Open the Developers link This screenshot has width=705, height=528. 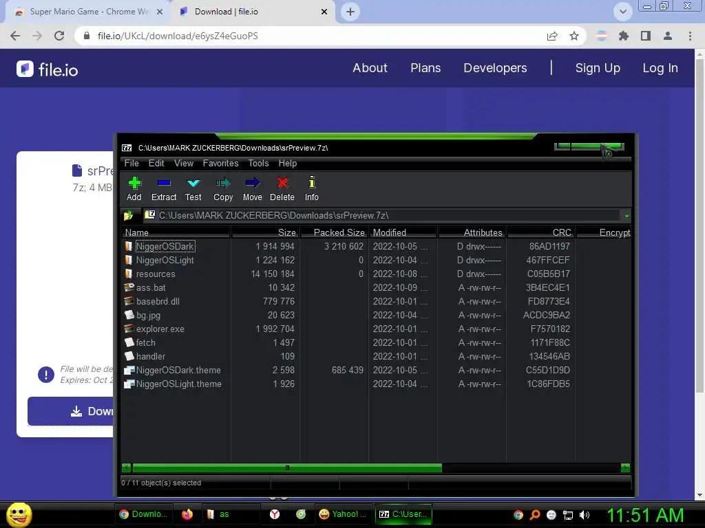(x=495, y=68)
